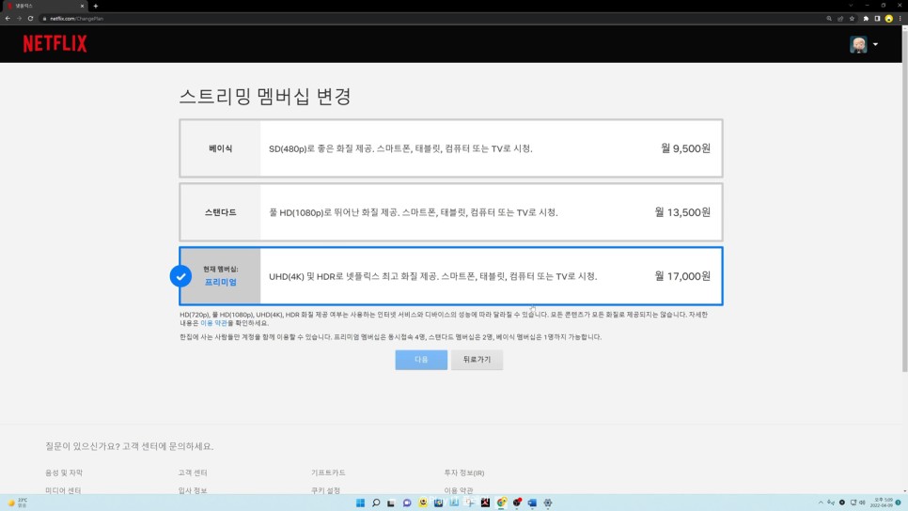Open a new browser tab with the plus icon

96,6
